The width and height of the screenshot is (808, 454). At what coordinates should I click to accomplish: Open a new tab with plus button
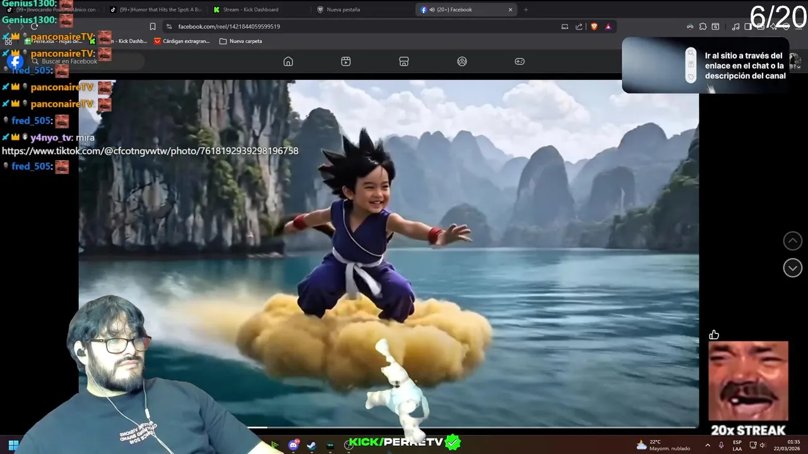(x=526, y=9)
